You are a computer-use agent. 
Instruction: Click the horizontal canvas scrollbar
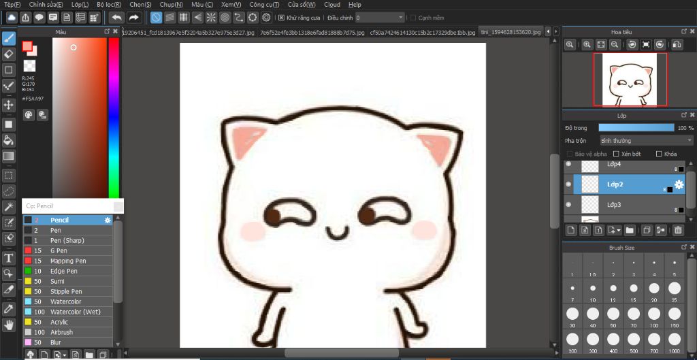342,353
